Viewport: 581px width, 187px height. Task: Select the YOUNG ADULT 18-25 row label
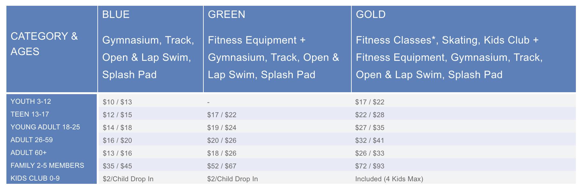point(45,127)
